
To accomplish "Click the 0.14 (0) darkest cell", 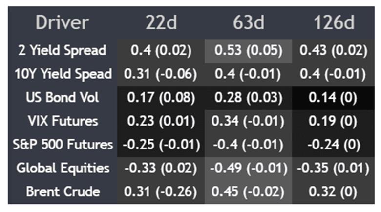I will pyautogui.click(x=333, y=98).
